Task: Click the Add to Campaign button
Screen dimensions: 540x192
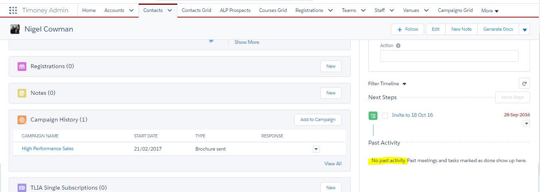Action: coord(318,120)
